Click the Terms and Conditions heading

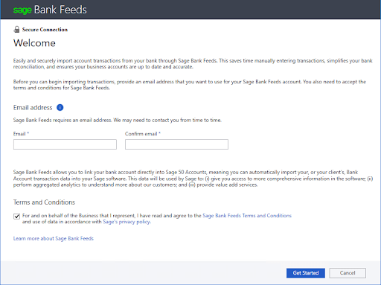[x=44, y=202]
